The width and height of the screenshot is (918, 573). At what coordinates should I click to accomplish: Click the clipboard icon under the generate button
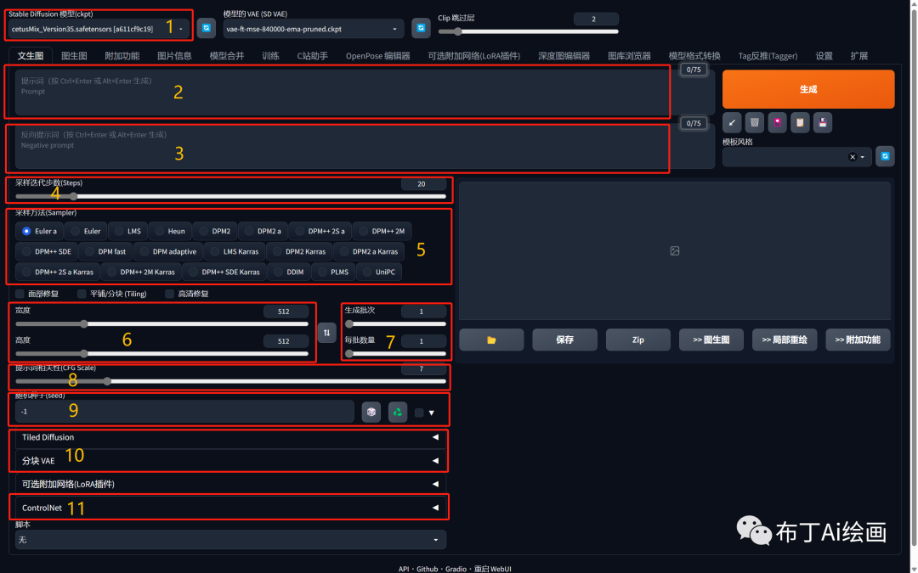coord(799,122)
